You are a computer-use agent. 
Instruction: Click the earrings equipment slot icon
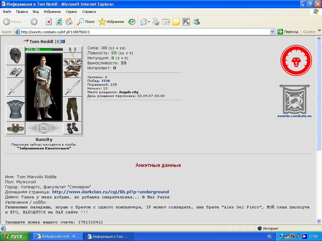point(73,49)
